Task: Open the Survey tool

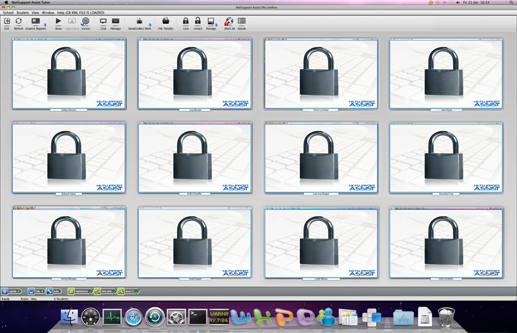Action: click(85, 23)
